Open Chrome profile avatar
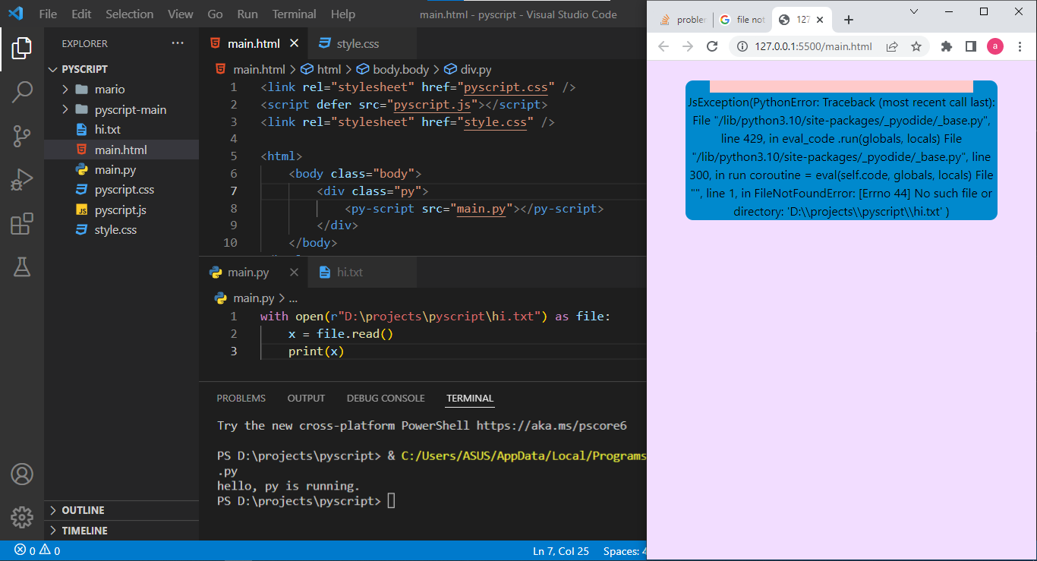 coord(995,46)
